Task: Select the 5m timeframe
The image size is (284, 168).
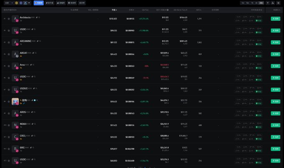Action: [248, 3]
